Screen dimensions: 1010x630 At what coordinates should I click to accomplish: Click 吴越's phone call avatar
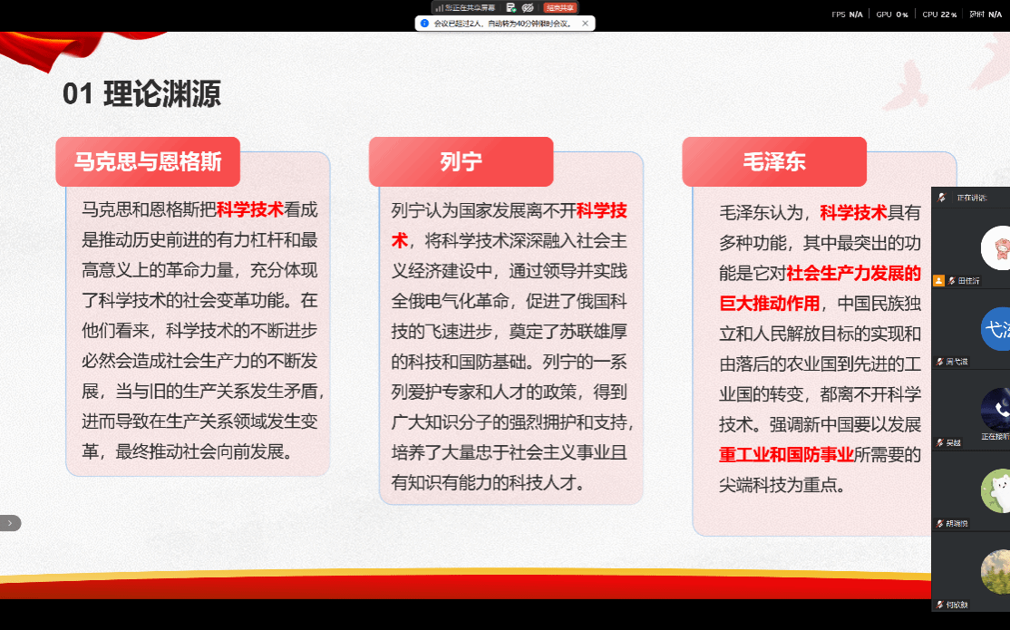pyautogui.click(x=995, y=410)
